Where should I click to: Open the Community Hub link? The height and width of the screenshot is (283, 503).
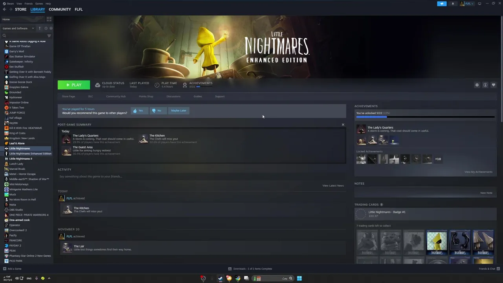pyautogui.click(x=116, y=96)
